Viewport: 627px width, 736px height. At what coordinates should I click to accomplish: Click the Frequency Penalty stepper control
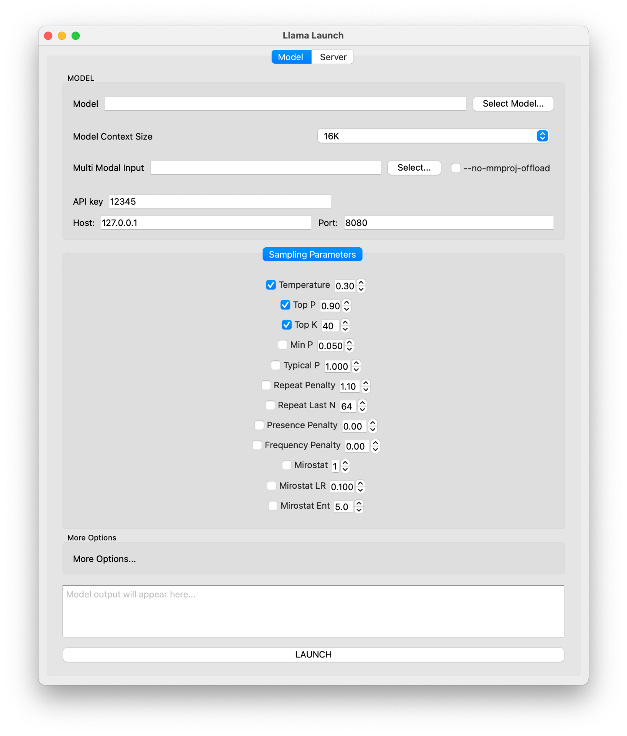click(375, 446)
